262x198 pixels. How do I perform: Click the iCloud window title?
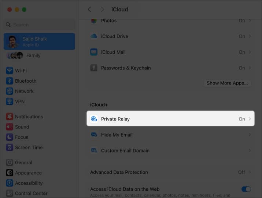pyautogui.click(x=119, y=10)
